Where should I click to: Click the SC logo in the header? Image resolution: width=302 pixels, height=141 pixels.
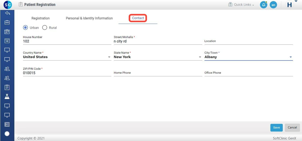coord(7,5)
